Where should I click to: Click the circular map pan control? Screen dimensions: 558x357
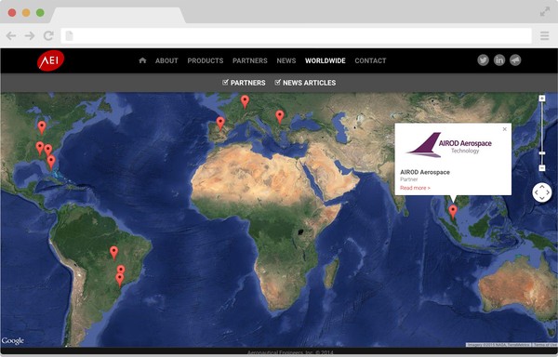point(542,192)
